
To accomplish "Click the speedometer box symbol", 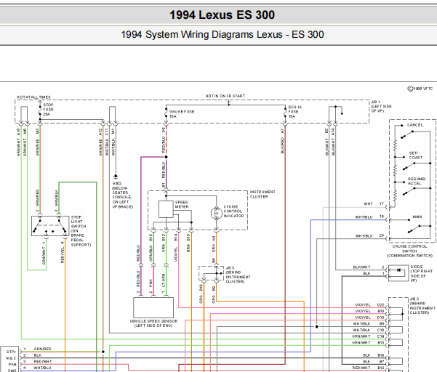I will (x=166, y=209).
